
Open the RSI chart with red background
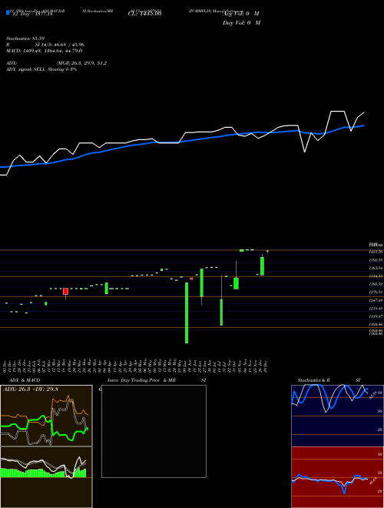pyautogui.click(x=337, y=477)
